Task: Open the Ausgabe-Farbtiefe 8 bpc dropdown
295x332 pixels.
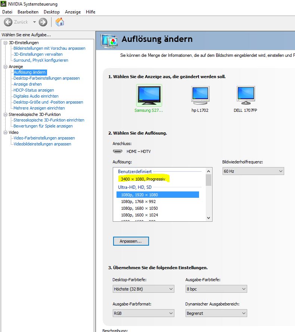Action: 216,289
